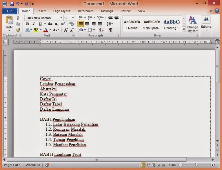This screenshot has width=222, height=170.
Task: Expand highlight color dropdown arrow
Action: tap(41, 30)
